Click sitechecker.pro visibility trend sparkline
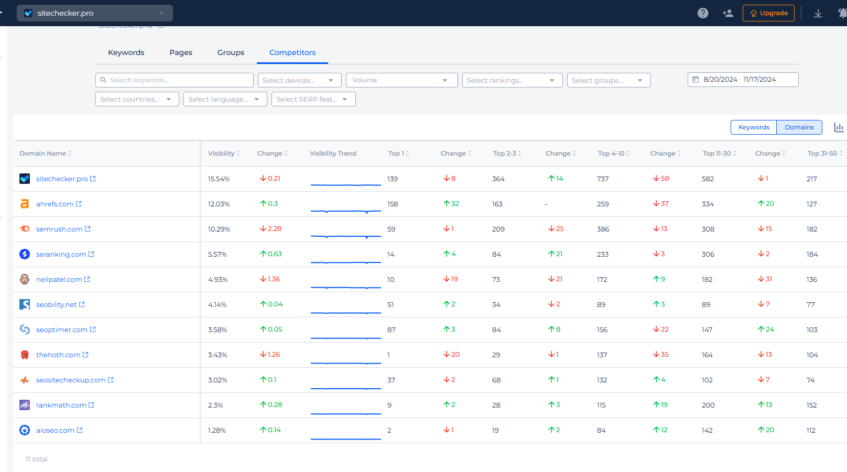The height and width of the screenshot is (472, 847). pos(346,184)
